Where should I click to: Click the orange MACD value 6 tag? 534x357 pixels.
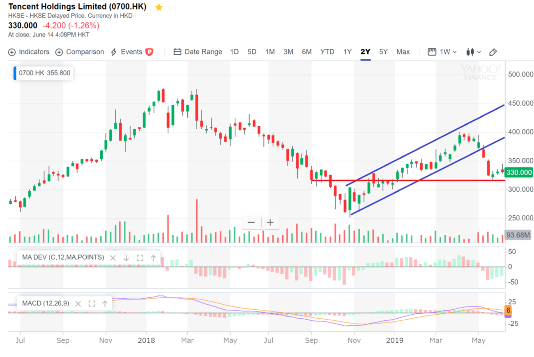(x=508, y=311)
